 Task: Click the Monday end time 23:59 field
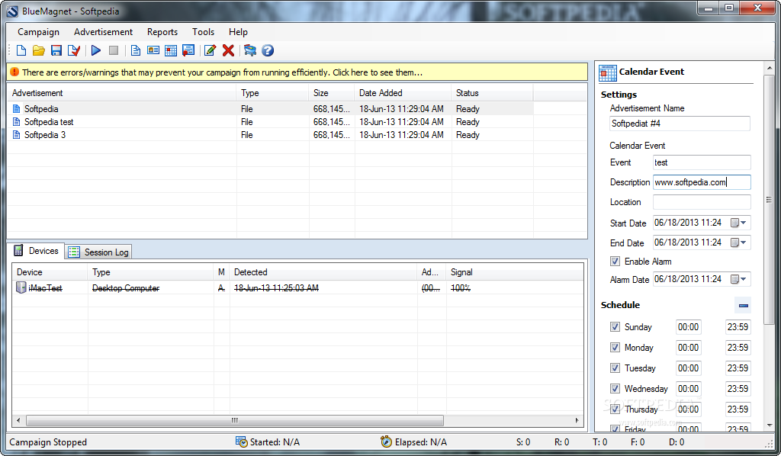[738, 348]
